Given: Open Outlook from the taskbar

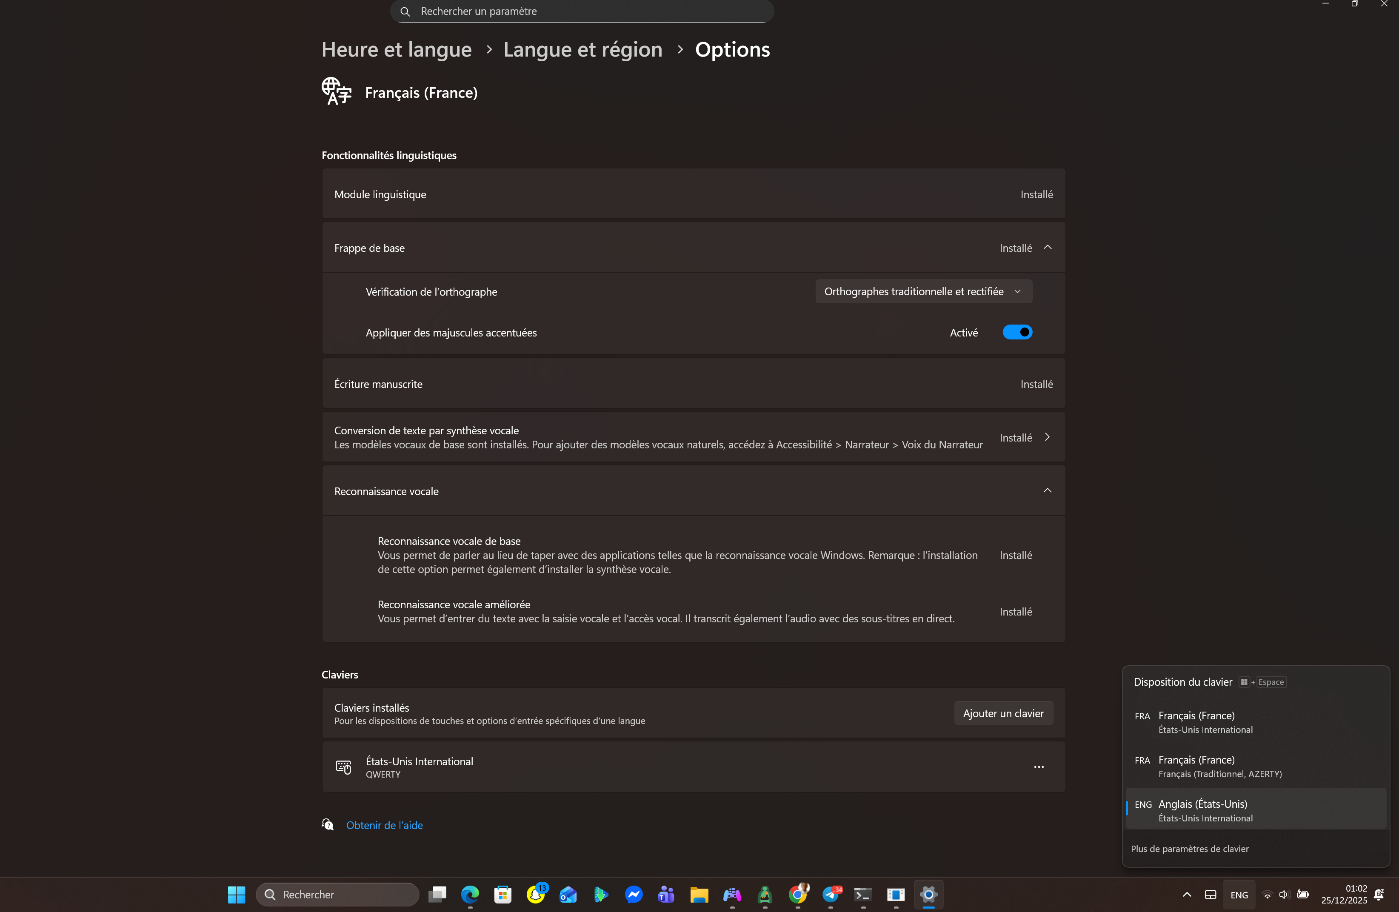Looking at the screenshot, I should point(568,895).
